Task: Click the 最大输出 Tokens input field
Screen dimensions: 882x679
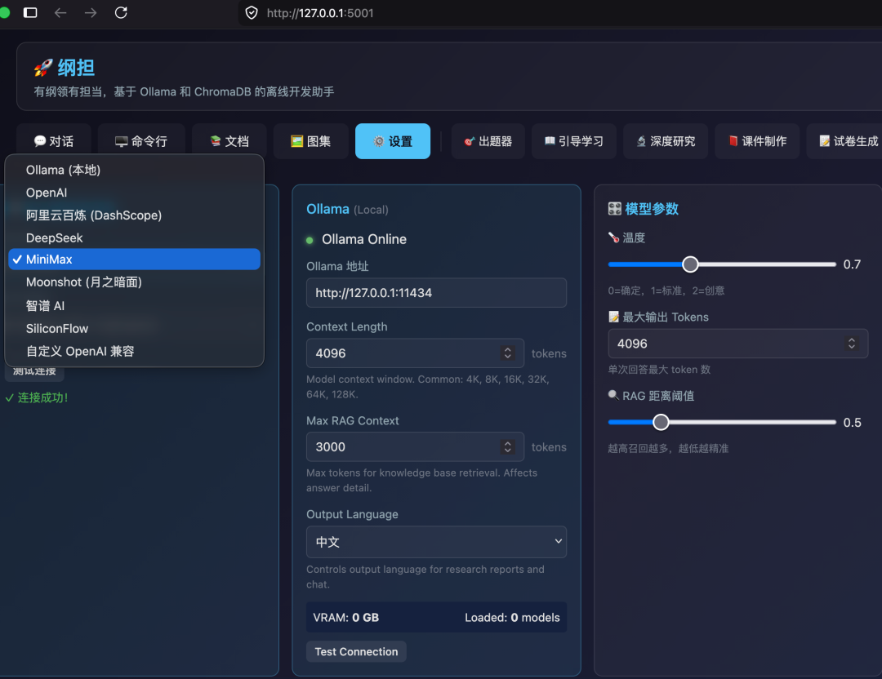Action: click(x=738, y=344)
